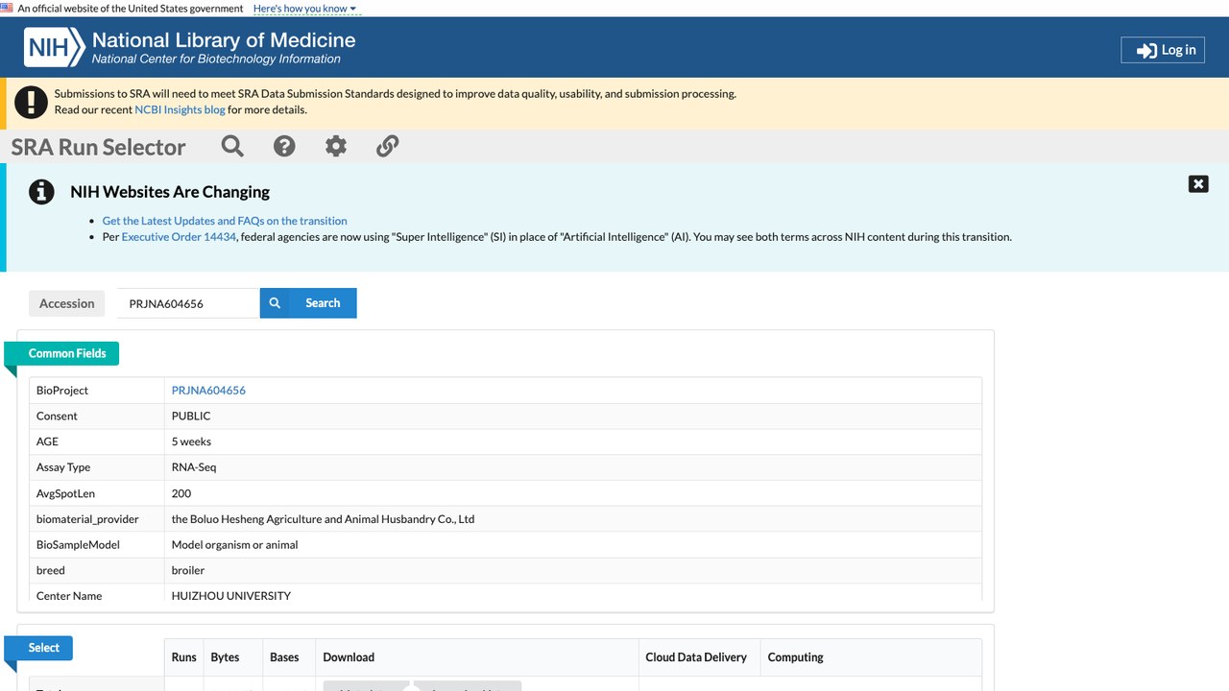This screenshot has width=1229, height=691.
Task: Open the Executive Order 14434 link
Action: point(179,237)
